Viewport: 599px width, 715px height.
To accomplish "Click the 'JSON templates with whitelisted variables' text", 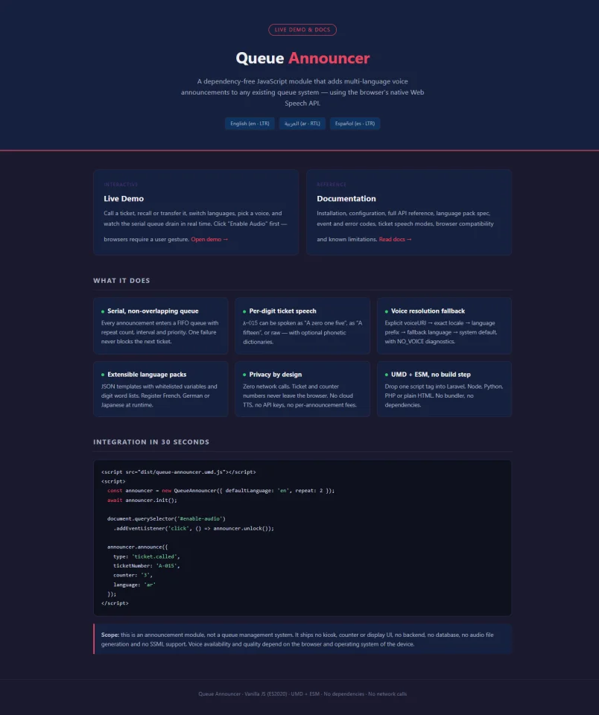I will tap(159, 395).
